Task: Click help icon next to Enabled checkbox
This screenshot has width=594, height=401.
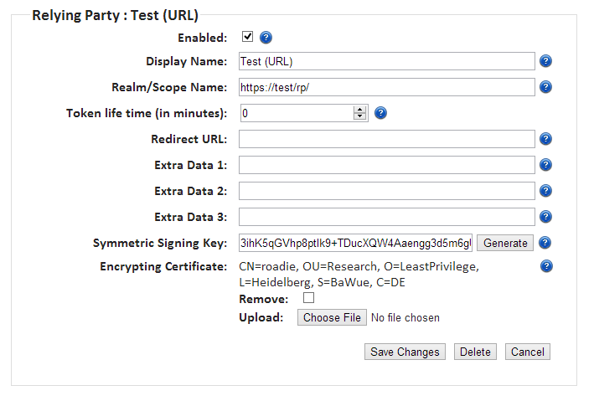Action: click(266, 37)
